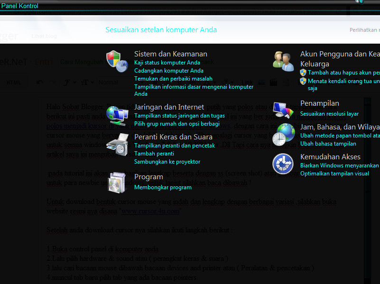Image resolution: width=380 pixels, height=284 pixels.
Task: Open the Penampilan heading
Action: click(319, 103)
